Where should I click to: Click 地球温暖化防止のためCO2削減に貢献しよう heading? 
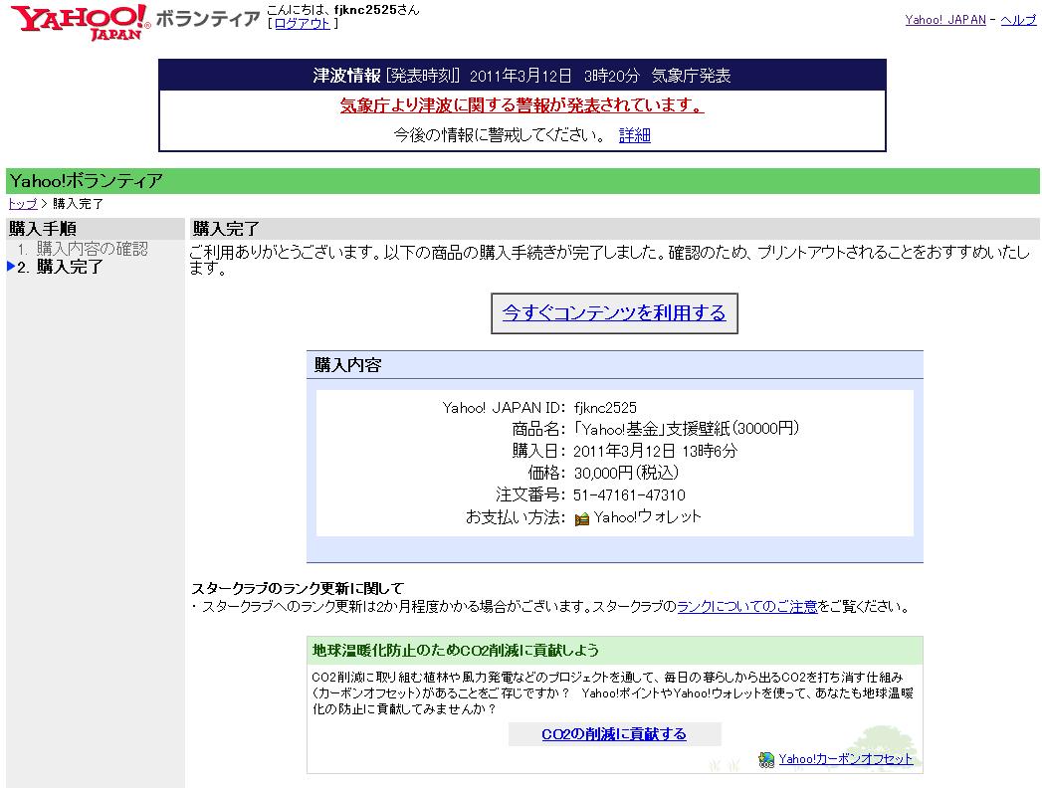(456, 651)
